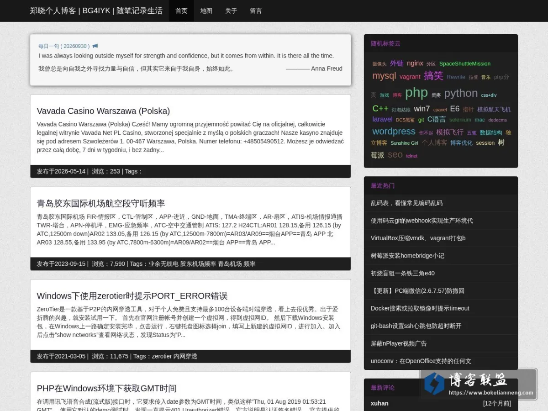Viewport: 548px width, 411px height.
Task: Select the SpaceShuttleMission tag
Action: 465,64
